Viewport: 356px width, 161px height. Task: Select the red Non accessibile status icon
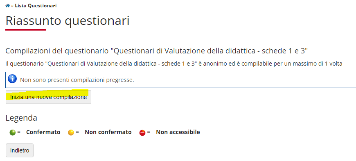(x=142, y=132)
